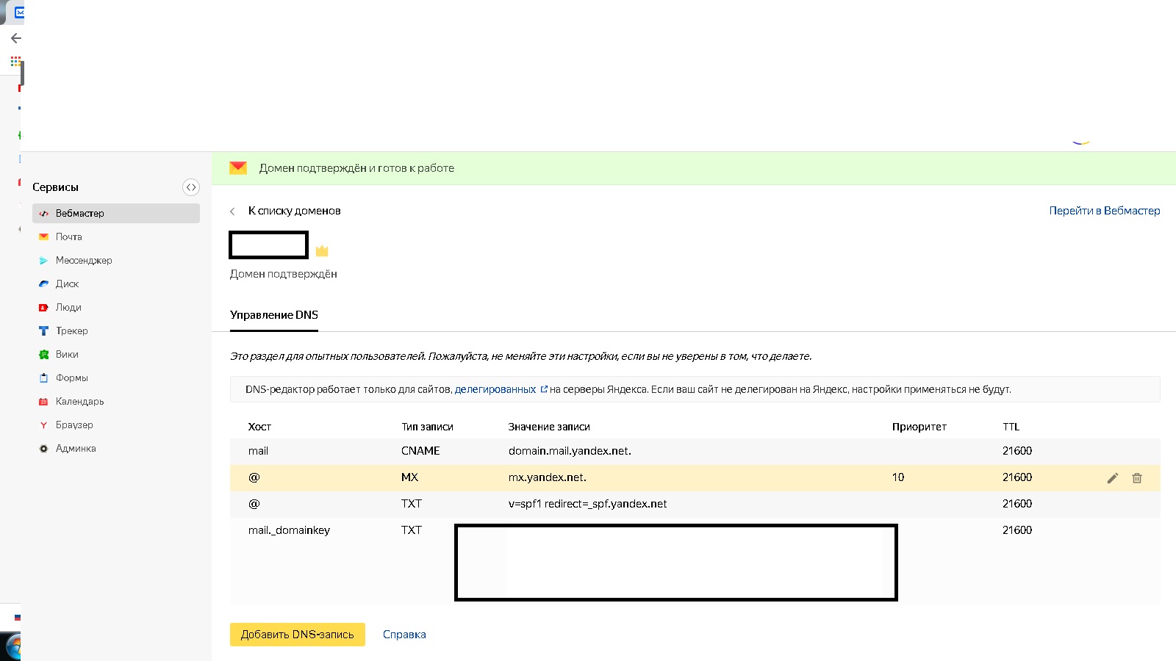
Task: Click the Домен подтверждён status text
Action: pyautogui.click(x=284, y=274)
